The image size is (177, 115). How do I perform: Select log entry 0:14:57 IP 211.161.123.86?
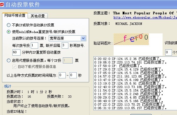[x=130, y=76]
